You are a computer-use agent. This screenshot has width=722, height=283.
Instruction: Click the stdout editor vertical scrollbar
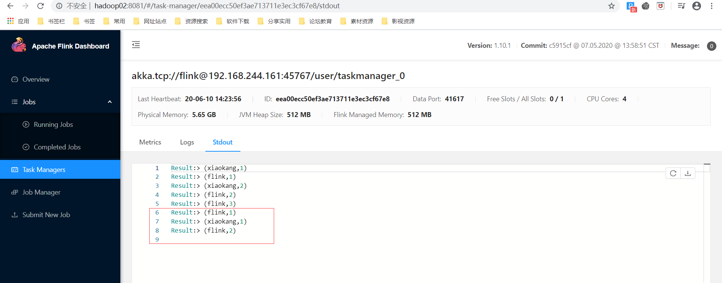pyautogui.click(x=707, y=224)
